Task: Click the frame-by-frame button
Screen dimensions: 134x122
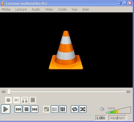Action: pyautogui.click(x=33, y=100)
